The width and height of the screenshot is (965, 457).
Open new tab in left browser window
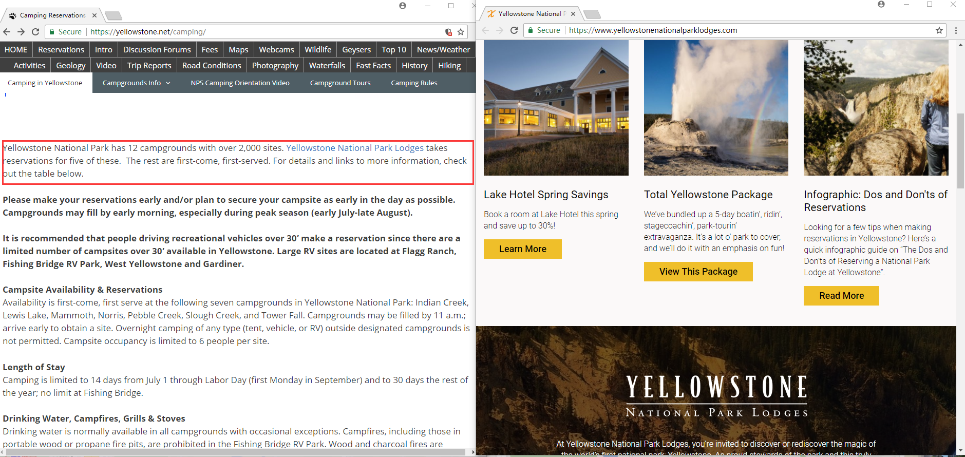point(113,16)
